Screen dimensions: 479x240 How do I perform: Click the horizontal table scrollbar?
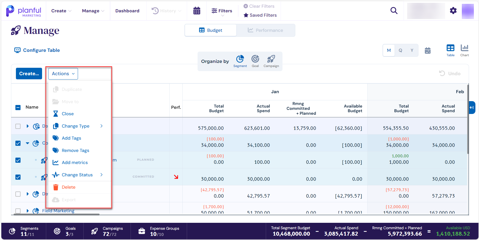[56, 214]
